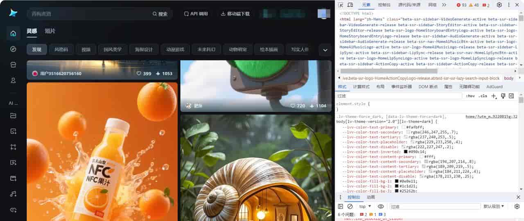Viewport: 524px width, 221px height.
Task: Select the music note icon in sidebar
Action: coord(13,194)
